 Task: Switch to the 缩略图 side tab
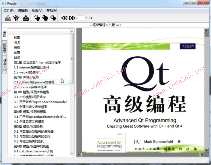[x=5, y=48]
